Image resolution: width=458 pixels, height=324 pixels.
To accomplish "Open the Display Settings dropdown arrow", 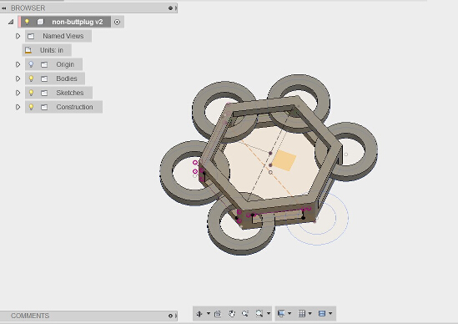I will (x=289, y=313).
